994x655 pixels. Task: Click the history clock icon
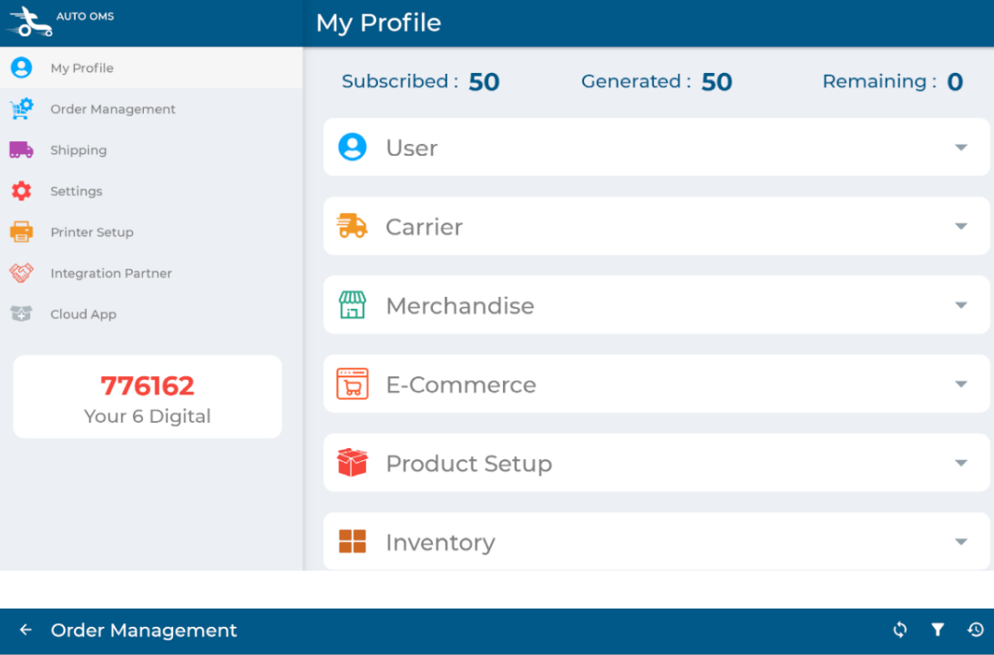[976, 629]
